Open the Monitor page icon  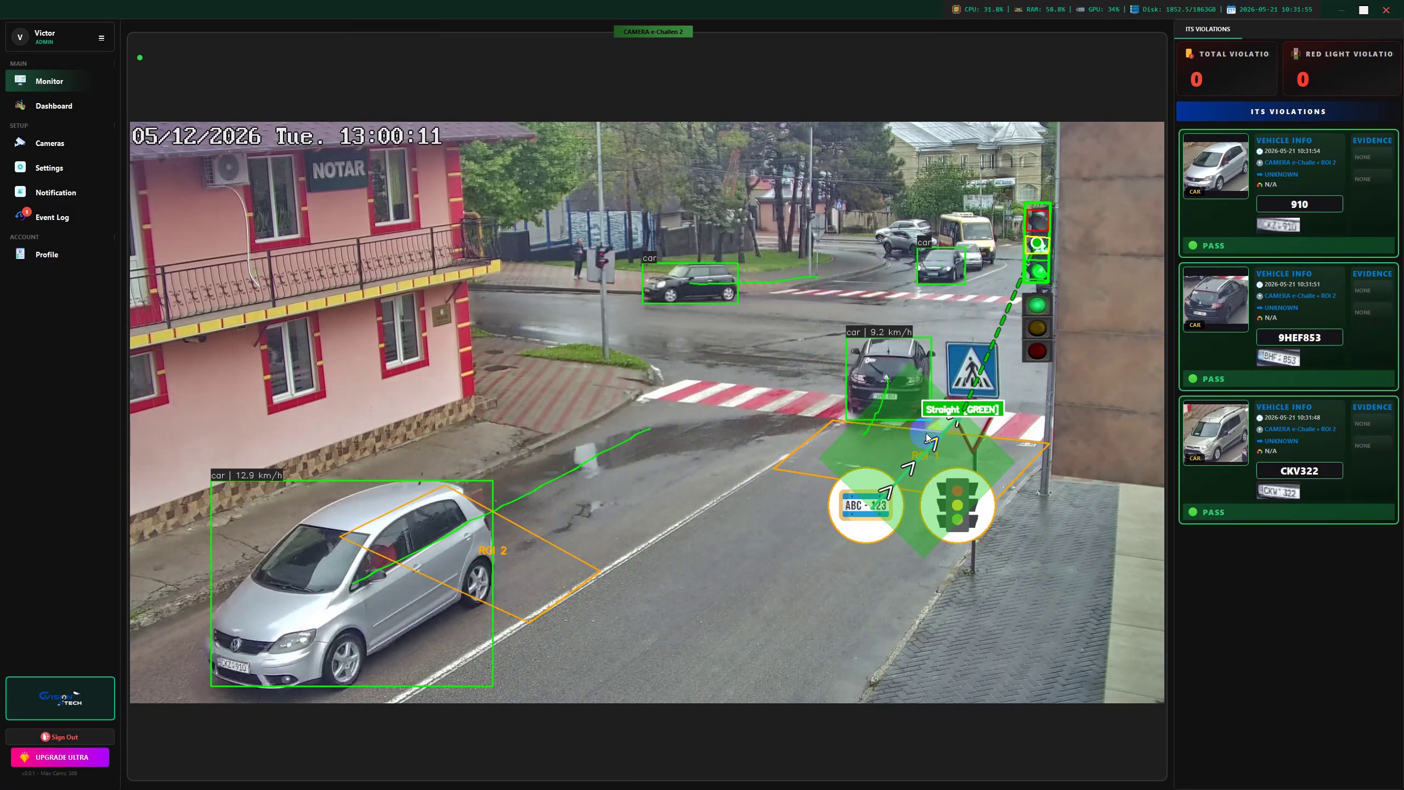point(20,81)
